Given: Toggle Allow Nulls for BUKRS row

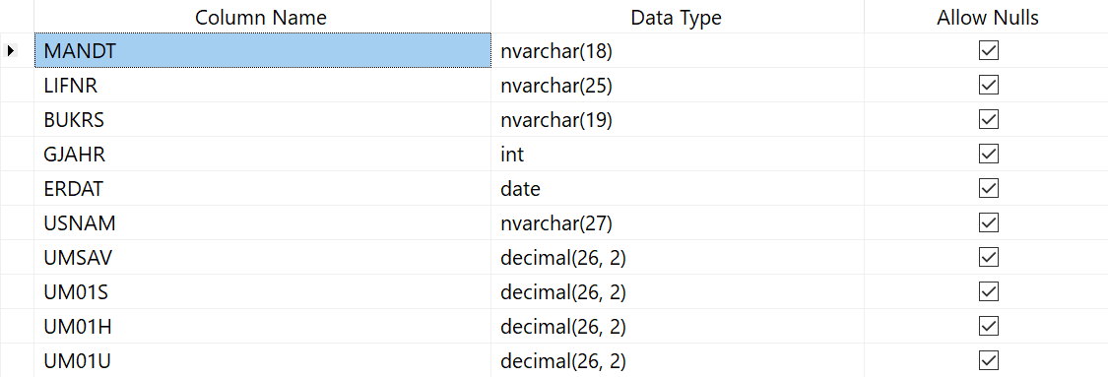Looking at the screenshot, I should pyautogui.click(x=988, y=120).
